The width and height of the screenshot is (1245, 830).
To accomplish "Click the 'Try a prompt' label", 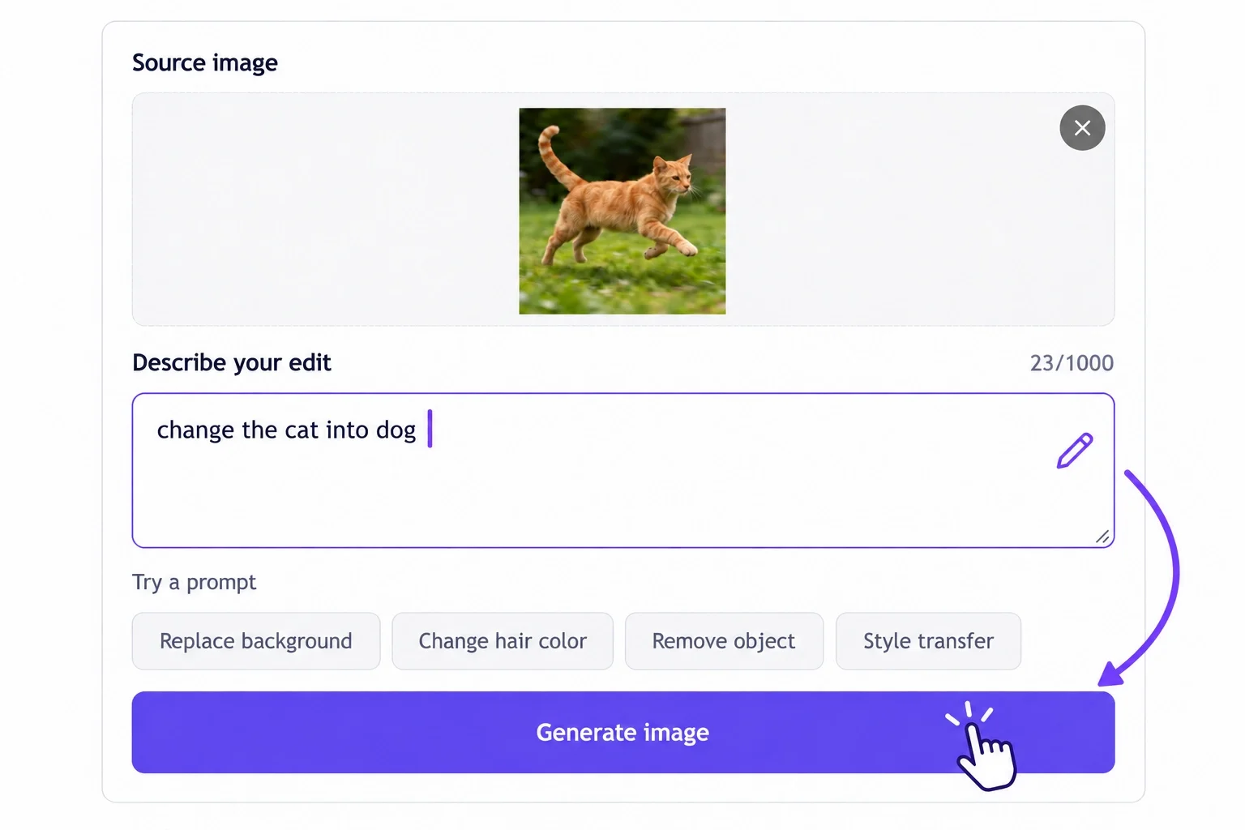I will 195,583.
